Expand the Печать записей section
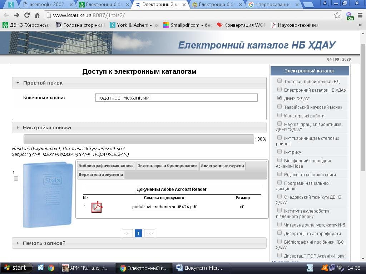The image size is (366, 274). [x=44, y=243]
